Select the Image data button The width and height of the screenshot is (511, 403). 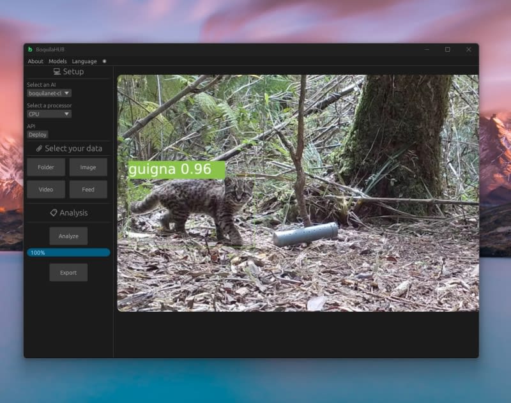88,167
